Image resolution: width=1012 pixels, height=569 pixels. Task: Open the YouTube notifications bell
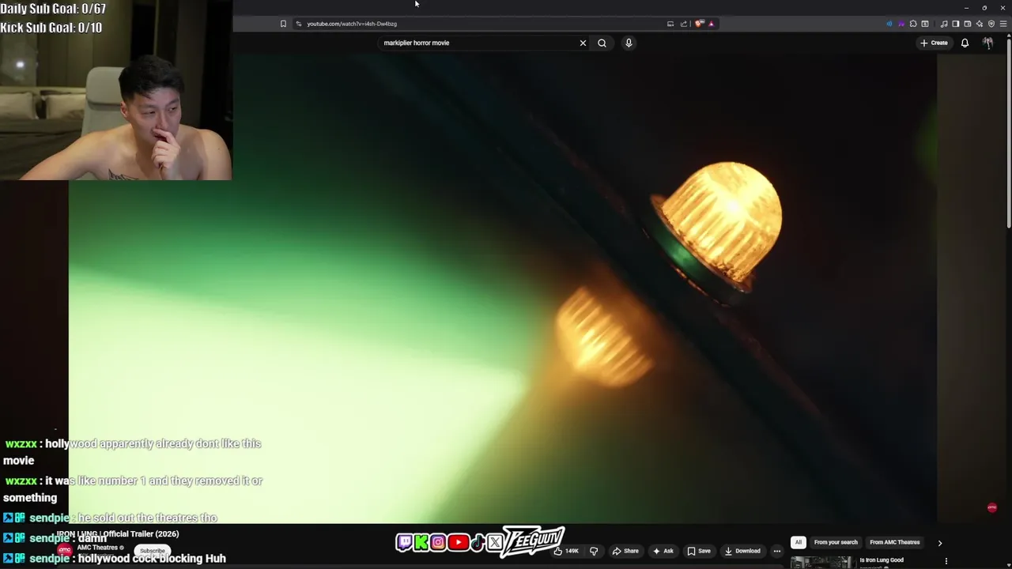point(965,43)
